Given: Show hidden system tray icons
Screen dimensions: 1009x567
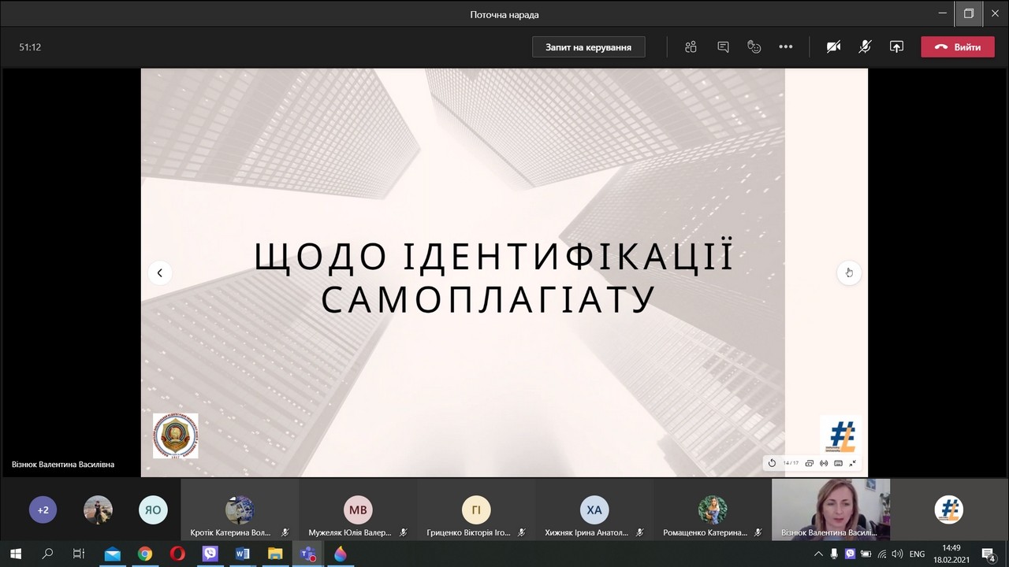Looking at the screenshot, I should (x=818, y=554).
